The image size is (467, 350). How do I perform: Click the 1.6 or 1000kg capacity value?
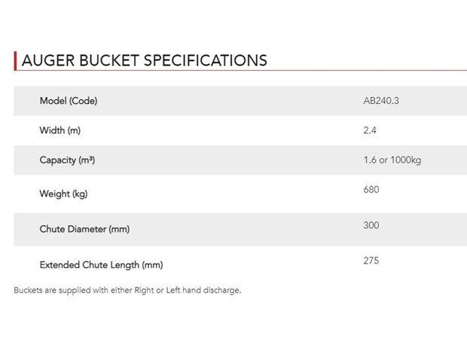pos(392,160)
